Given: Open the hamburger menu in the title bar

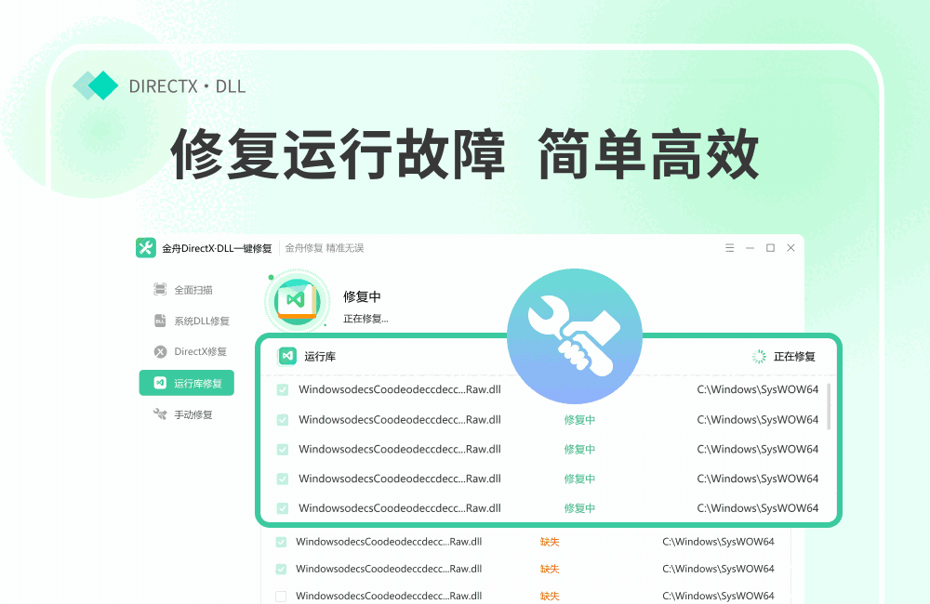Looking at the screenshot, I should point(729,247).
